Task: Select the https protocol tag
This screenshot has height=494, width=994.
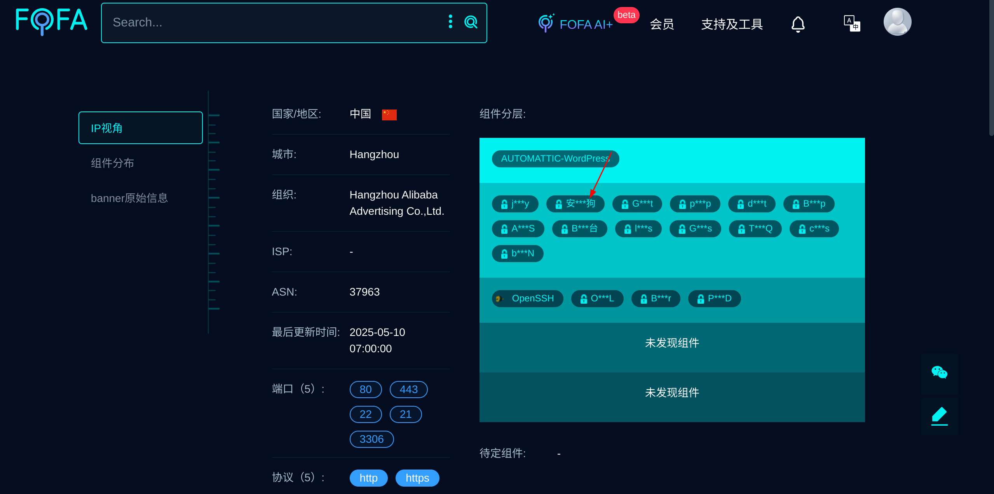Action: coord(417,478)
